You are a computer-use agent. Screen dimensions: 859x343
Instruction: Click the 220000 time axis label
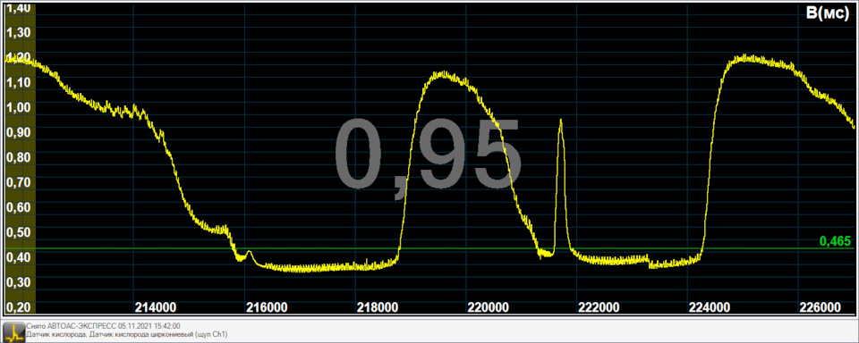click(x=489, y=307)
